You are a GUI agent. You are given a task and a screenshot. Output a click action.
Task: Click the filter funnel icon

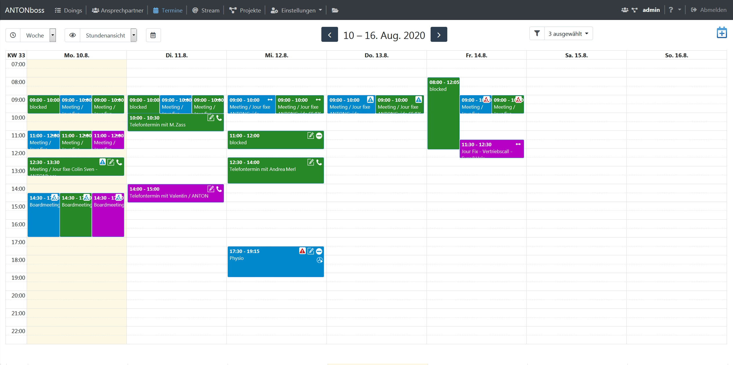[x=537, y=34]
